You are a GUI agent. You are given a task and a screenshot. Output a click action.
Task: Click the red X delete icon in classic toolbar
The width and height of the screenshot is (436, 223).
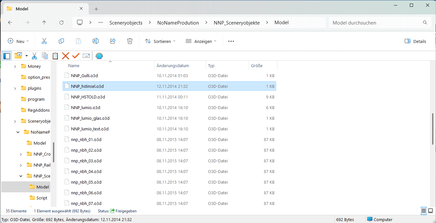click(x=66, y=56)
